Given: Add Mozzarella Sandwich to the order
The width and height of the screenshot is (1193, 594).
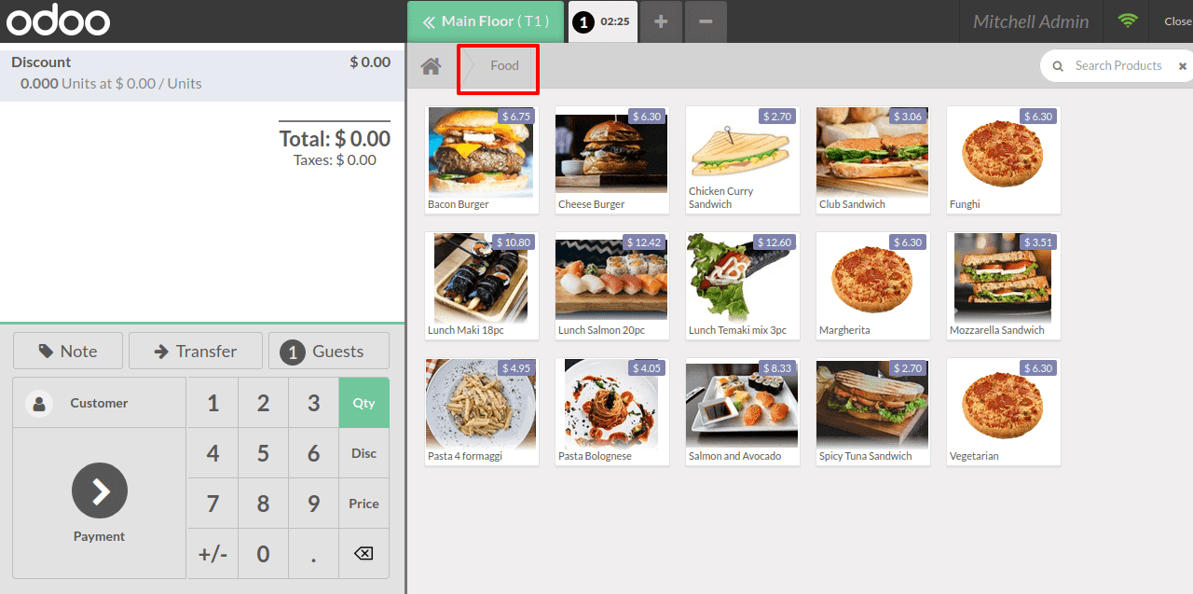Looking at the screenshot, I should point(1004,286).
